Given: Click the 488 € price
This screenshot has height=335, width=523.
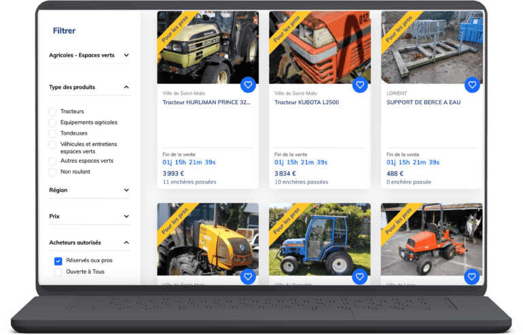Looking at the screenshot, I should (x=395, y=174).
